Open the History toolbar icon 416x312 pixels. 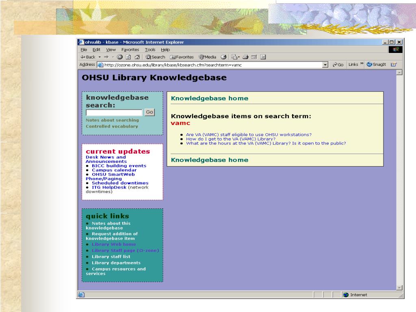(224, 57)
